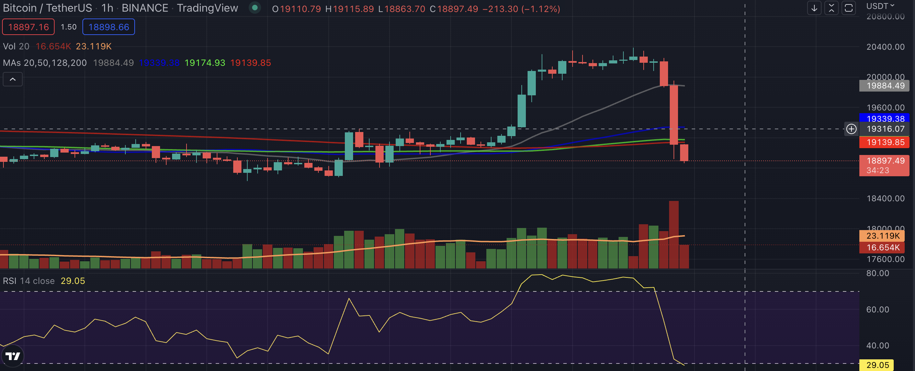Click the high price value 19115.89

pos(353,9)
